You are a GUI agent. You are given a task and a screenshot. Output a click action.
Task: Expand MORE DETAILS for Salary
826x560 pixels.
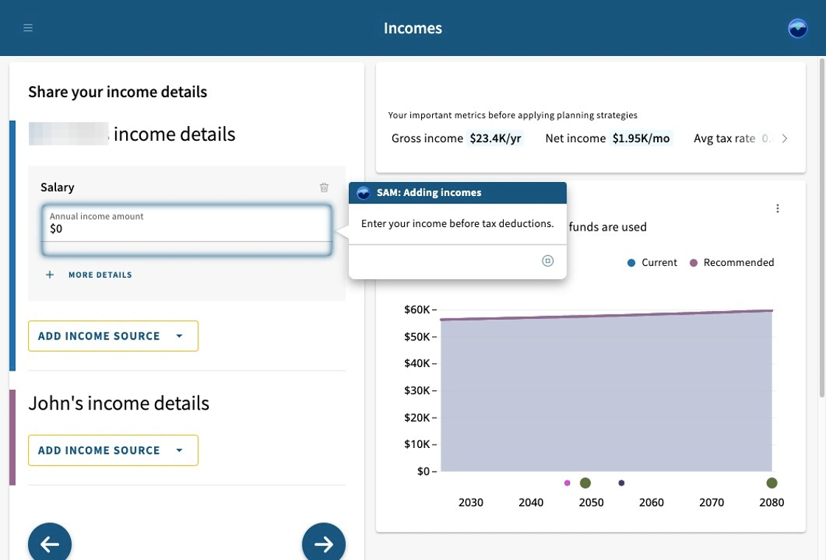tap(100, 275)
